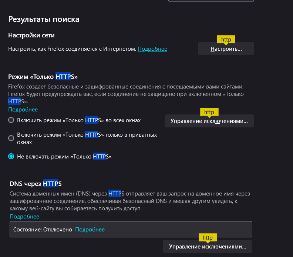Click the Firefox создает безопасные description paragraph
Image resolution: width=293 pixels, height=257 pixels.
pos(126,94)
